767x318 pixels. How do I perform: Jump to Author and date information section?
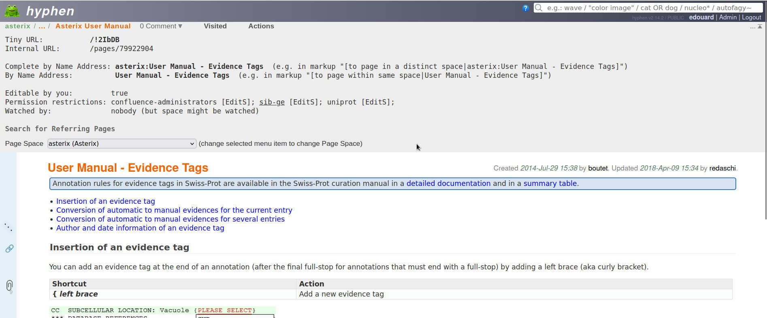coord(140,228)
